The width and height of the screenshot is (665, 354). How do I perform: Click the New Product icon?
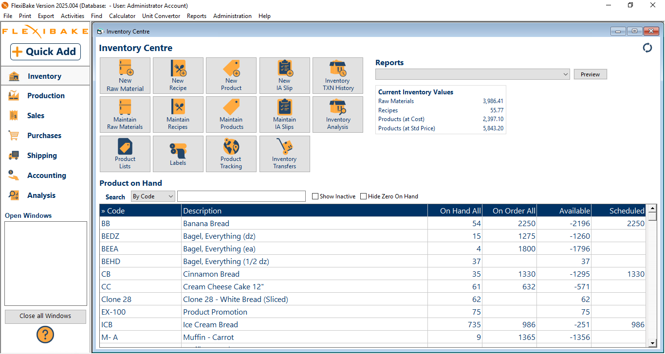tap(231, 75)
